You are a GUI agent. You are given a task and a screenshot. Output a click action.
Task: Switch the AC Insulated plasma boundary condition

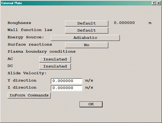click(x=55, y=59)
